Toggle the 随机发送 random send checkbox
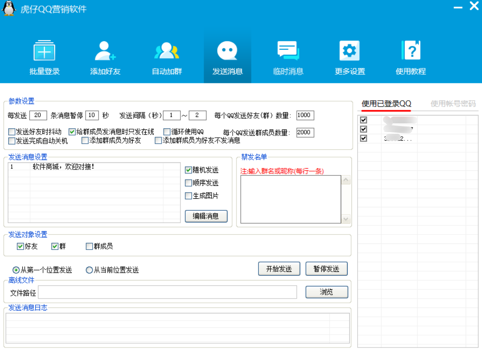482x354 pixels. click(188, 170)
